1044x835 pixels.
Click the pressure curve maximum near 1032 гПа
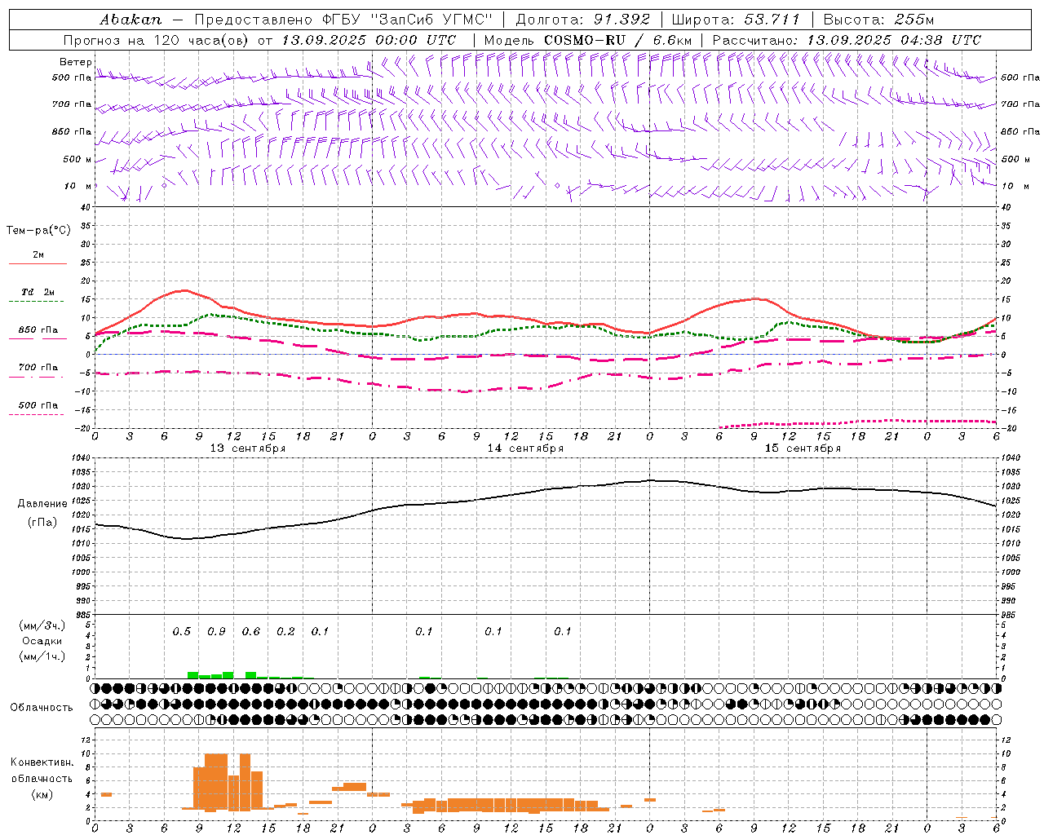[x=651, y=480]
